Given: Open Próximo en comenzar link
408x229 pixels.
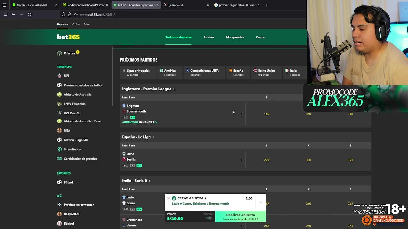Looking at the screenshot, I should click(x=79, y=205).
